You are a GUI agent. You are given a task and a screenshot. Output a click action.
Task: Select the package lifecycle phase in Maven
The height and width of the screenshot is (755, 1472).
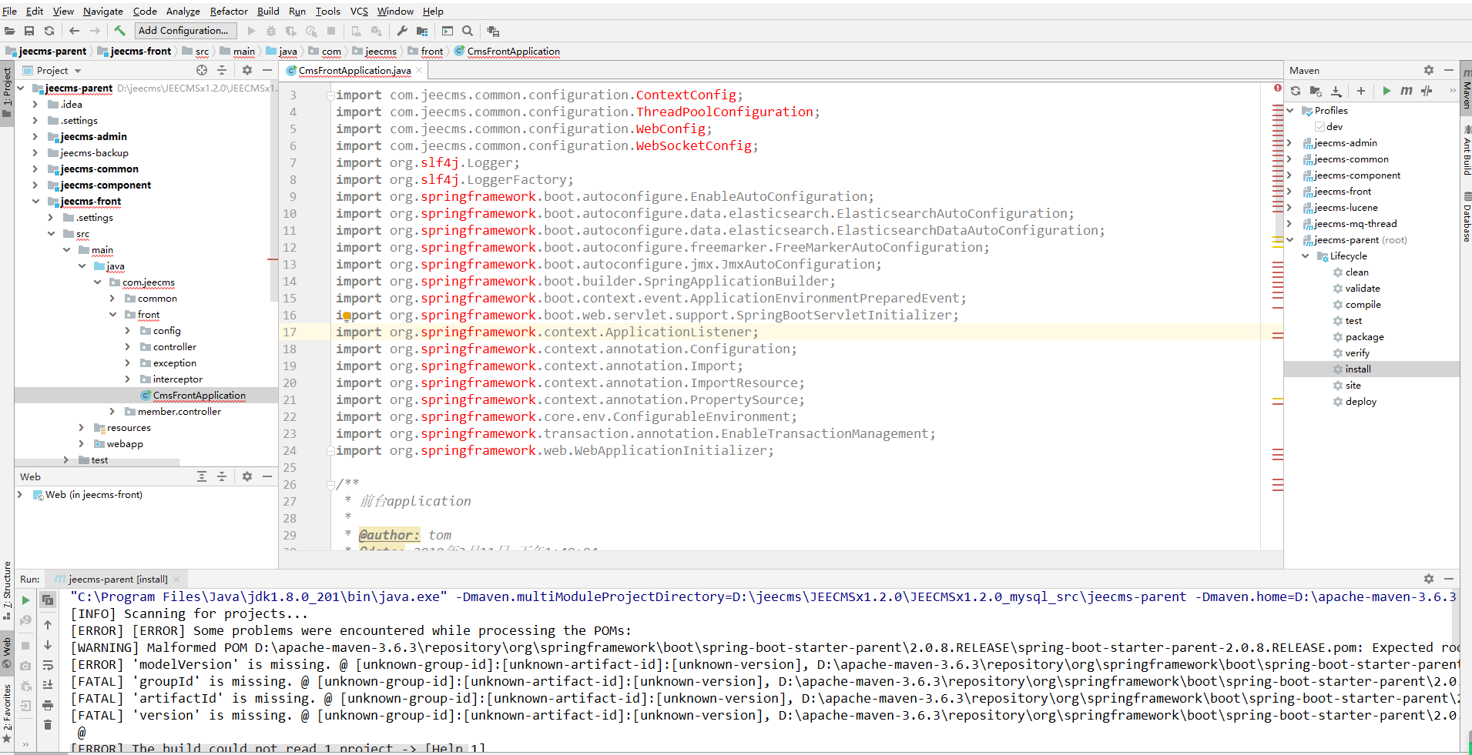click(1364, 337)
